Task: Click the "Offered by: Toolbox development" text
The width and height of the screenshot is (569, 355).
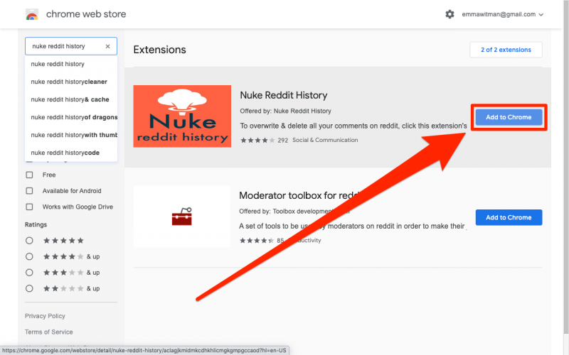Action: click(294, 211)
